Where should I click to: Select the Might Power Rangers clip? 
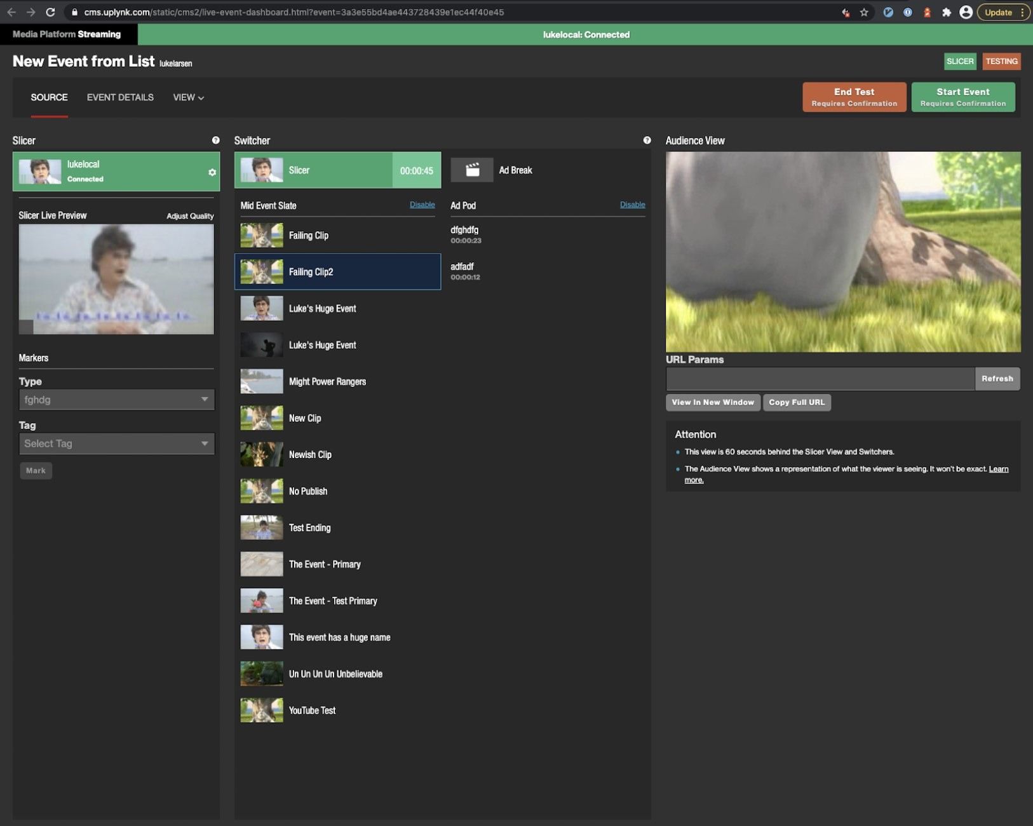point(338,382)
